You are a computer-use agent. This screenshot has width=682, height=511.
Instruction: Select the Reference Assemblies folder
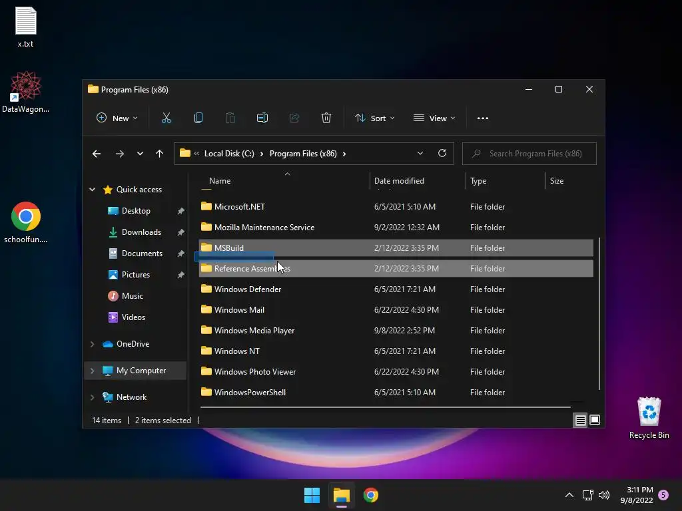click(x=396, y=269)
